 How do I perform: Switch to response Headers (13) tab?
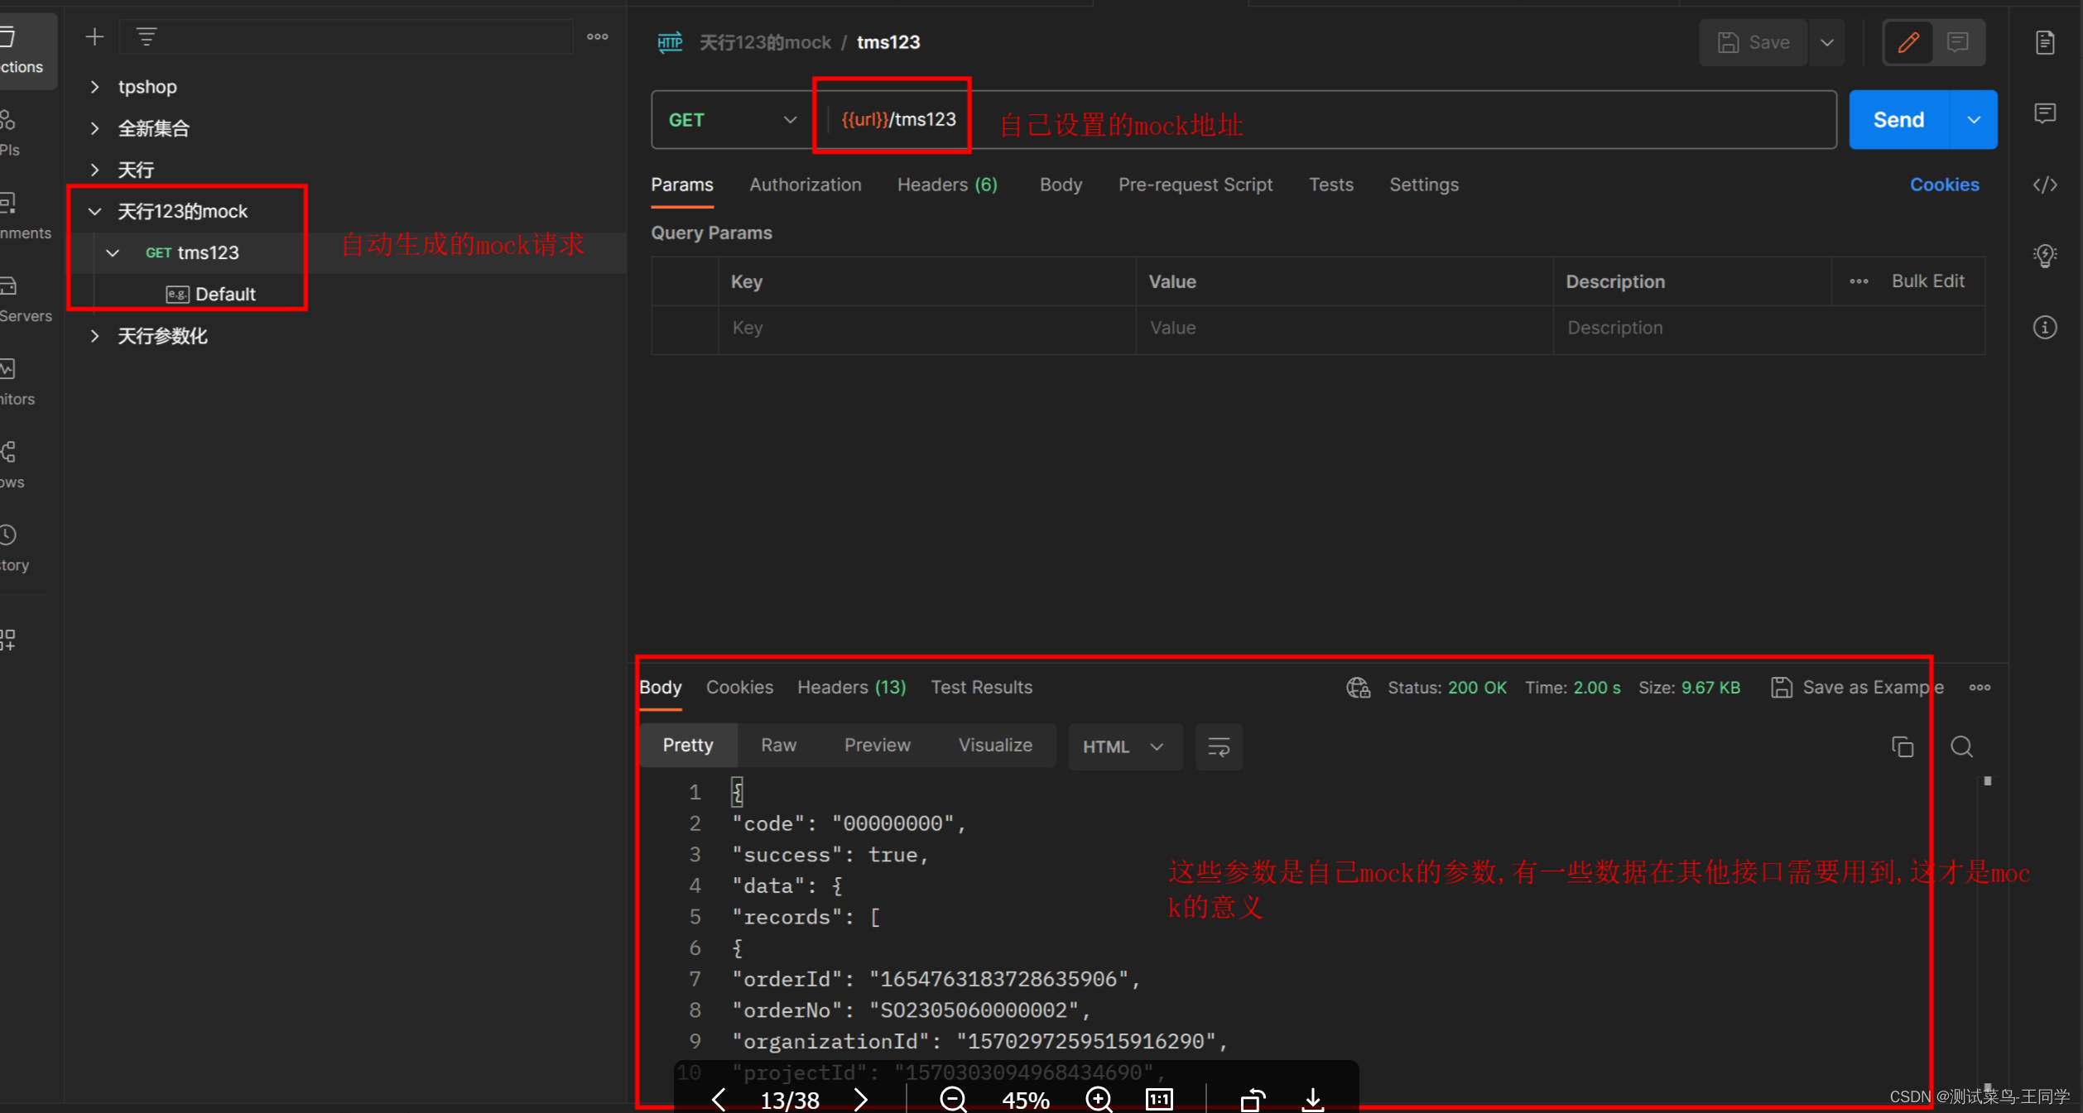pos(851,687)
